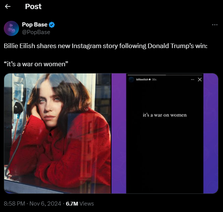Open the 6.7M Views count
This screenshot has height=212, width=223.
[x=80, y=204]
